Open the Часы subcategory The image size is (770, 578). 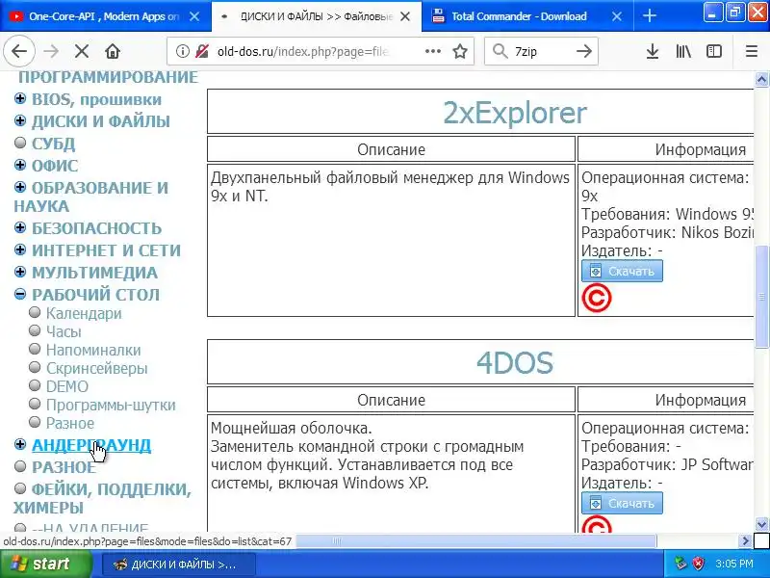pyautogui.click(x=64, y=331)
